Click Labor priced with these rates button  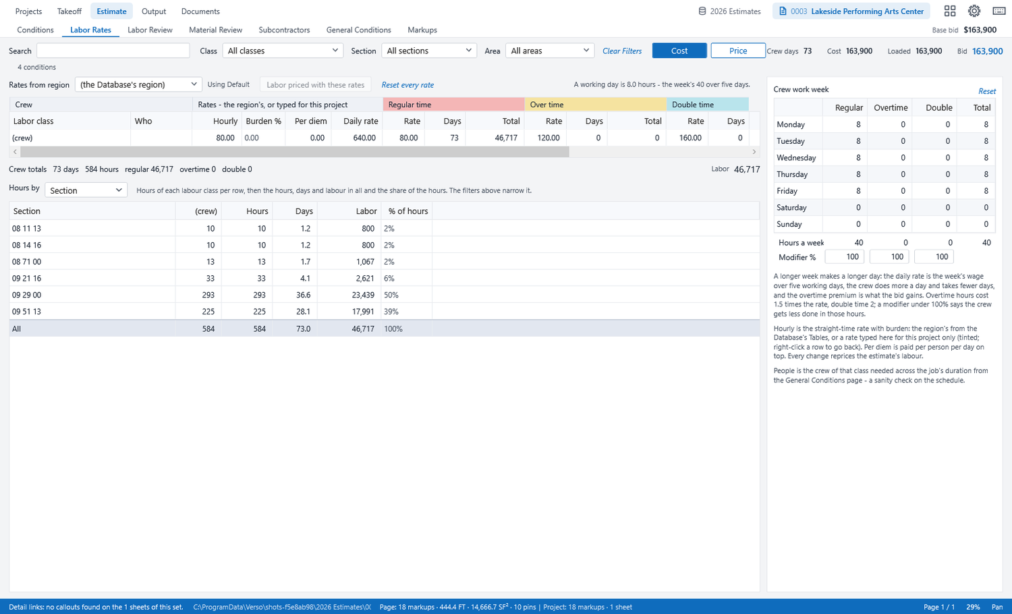pos(315,85)
